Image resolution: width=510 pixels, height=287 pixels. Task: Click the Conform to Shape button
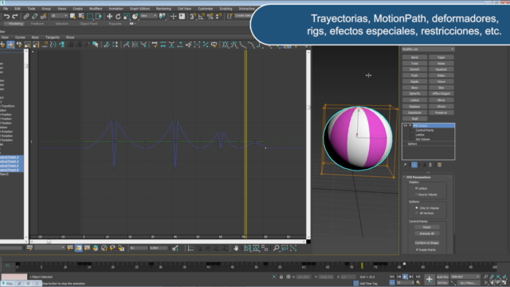coord(427,243)
